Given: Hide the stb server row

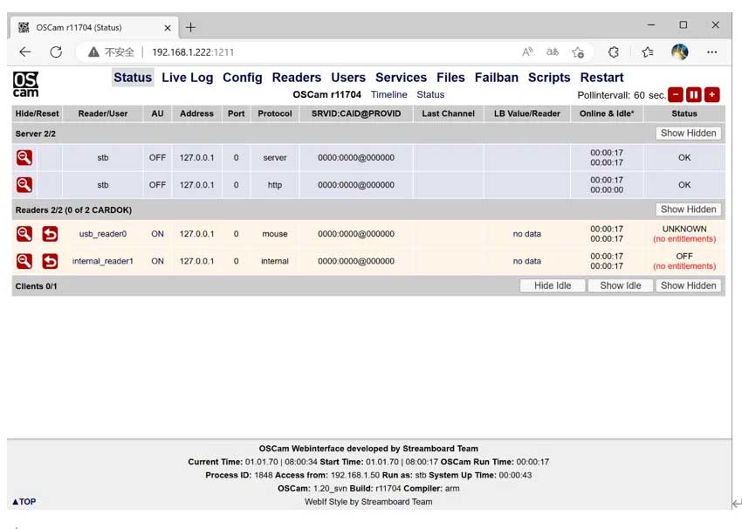Looking at the screenshot, I should tap(24, 157).
